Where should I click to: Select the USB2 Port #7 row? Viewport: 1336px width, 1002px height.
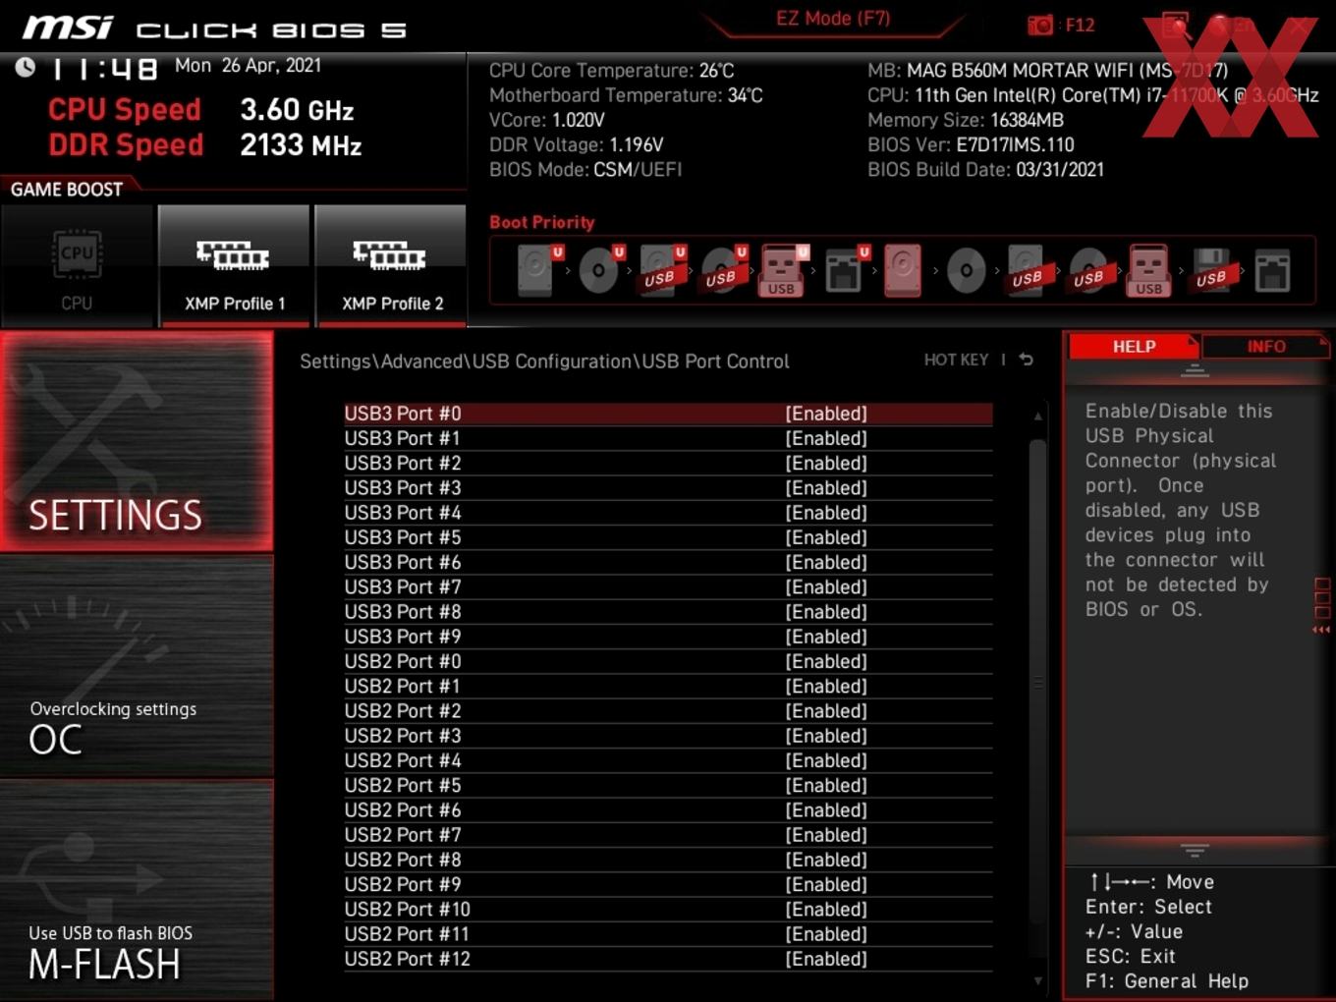[x=668, y=835]
